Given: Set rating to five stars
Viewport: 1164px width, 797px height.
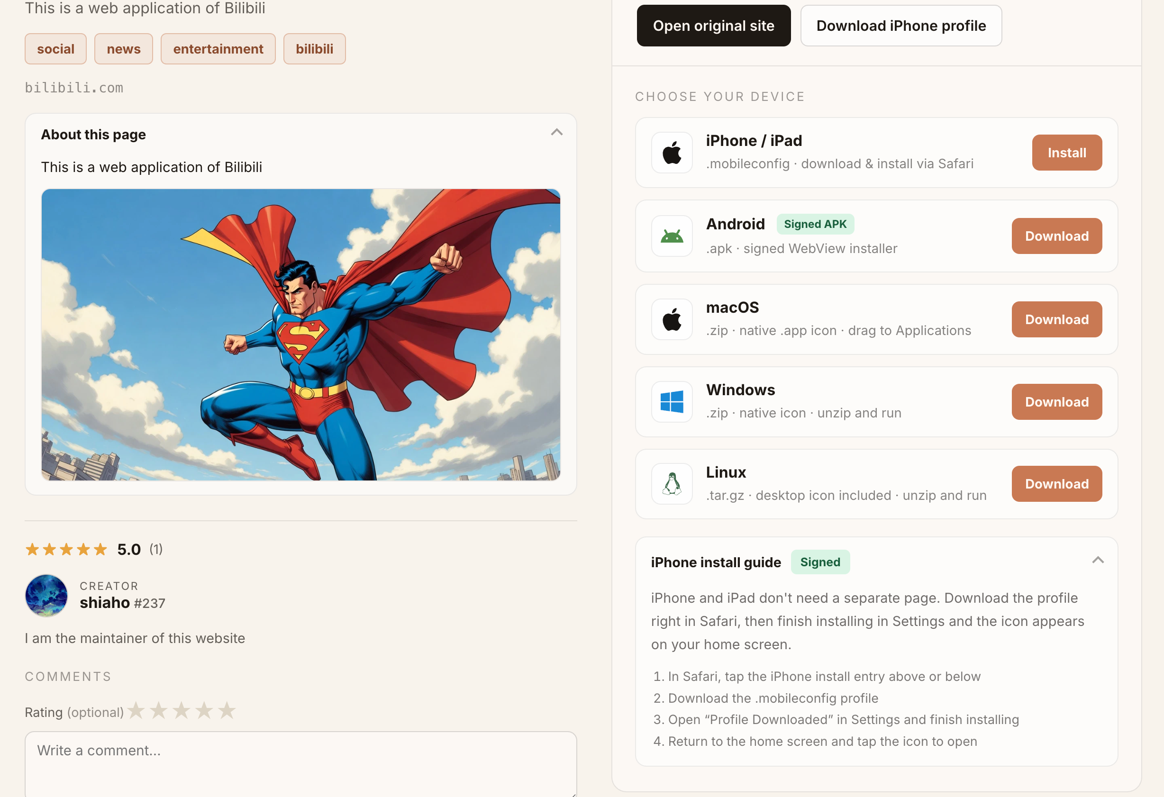Looking at the screenshot, I should tap(227, 710).
